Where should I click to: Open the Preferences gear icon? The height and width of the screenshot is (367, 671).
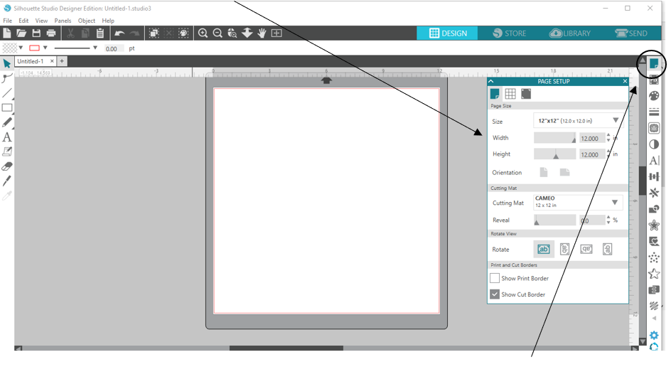point(654,335)
